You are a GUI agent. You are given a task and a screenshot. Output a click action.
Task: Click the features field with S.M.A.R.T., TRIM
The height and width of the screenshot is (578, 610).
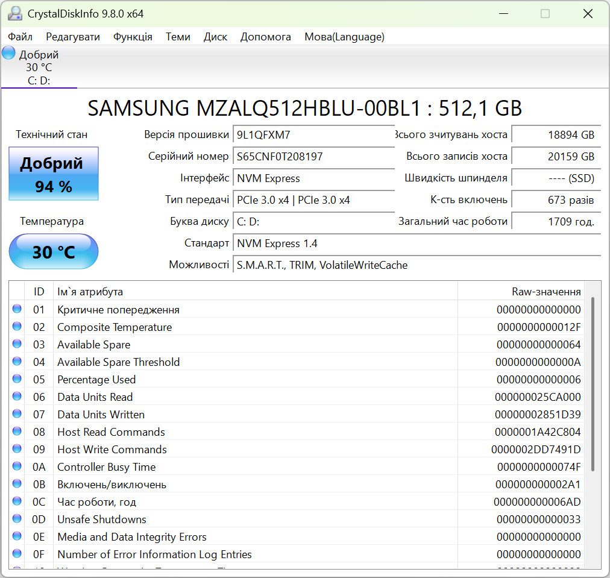(417, 266)
